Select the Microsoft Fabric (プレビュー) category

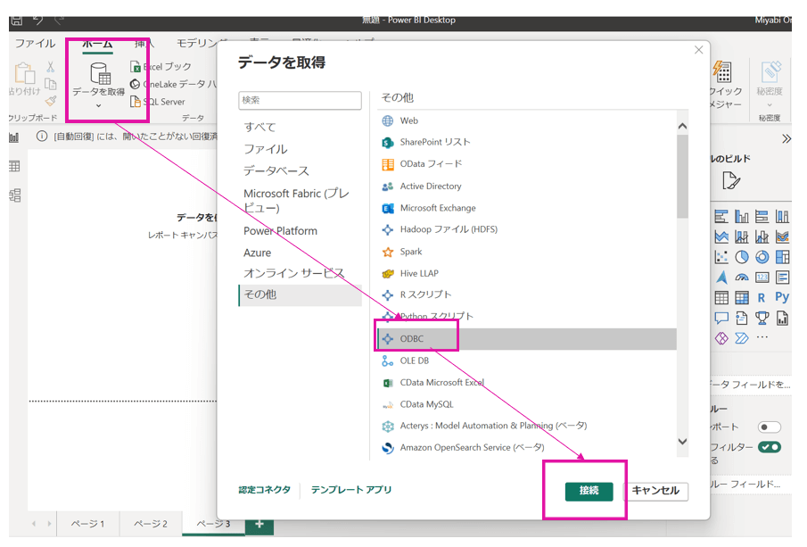[x=296, y=201]
